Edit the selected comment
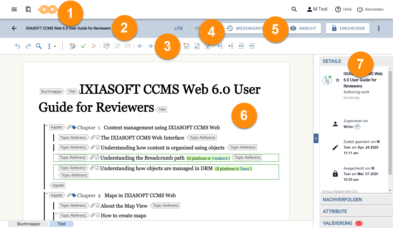 pos(117,46)
